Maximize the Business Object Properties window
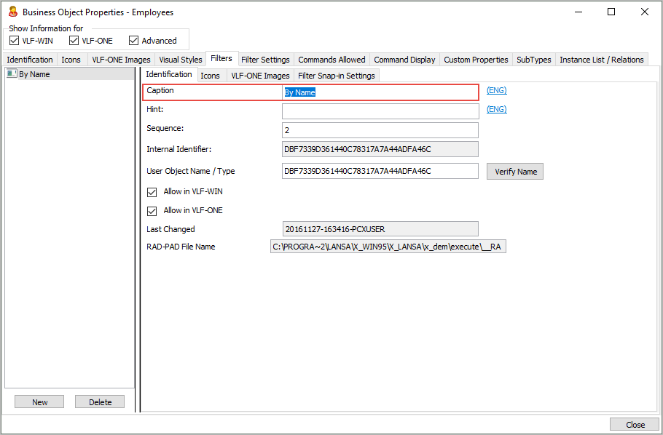The height and width of the screenshot is (435, 663). pos(611,12)
